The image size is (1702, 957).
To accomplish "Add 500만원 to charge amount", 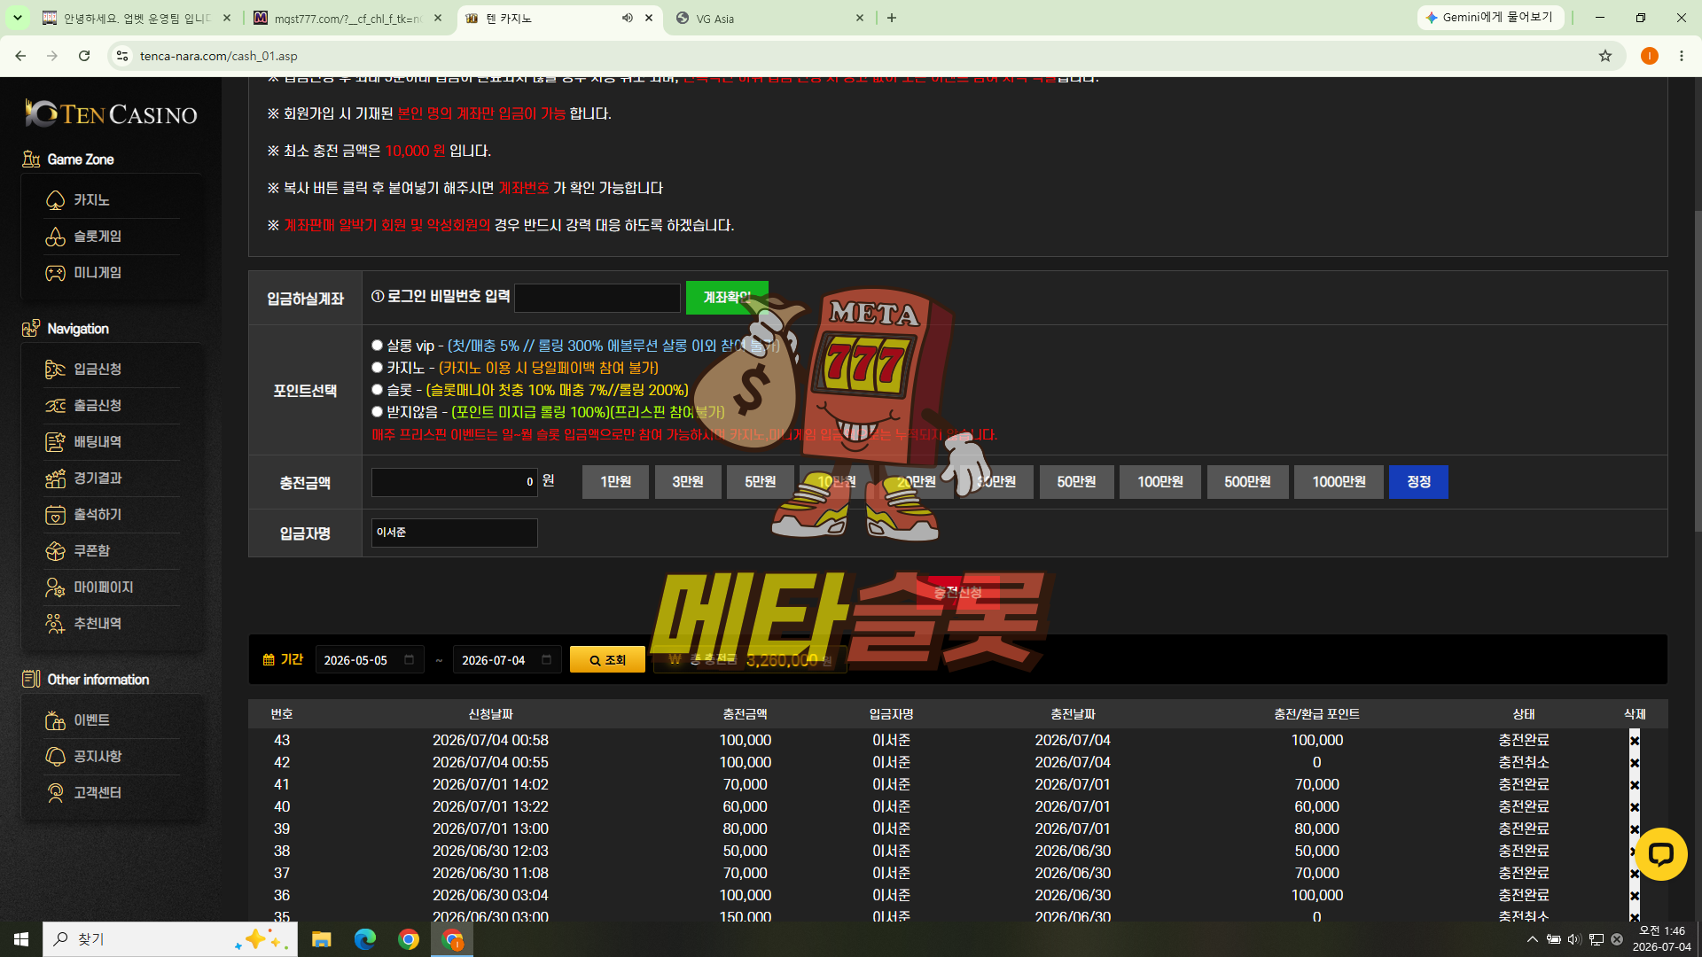I will coord(1247,482).
